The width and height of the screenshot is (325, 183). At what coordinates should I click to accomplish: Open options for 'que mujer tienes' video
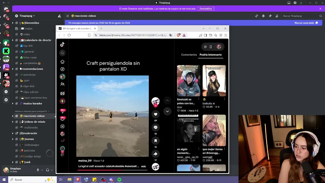pos(224,149)
